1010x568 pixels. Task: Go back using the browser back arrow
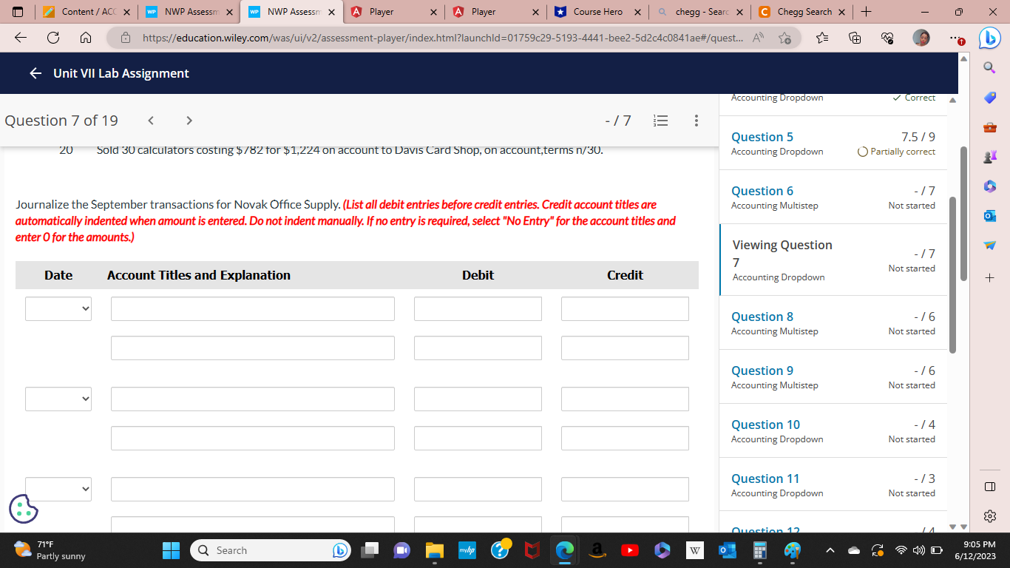pos(21,38)
